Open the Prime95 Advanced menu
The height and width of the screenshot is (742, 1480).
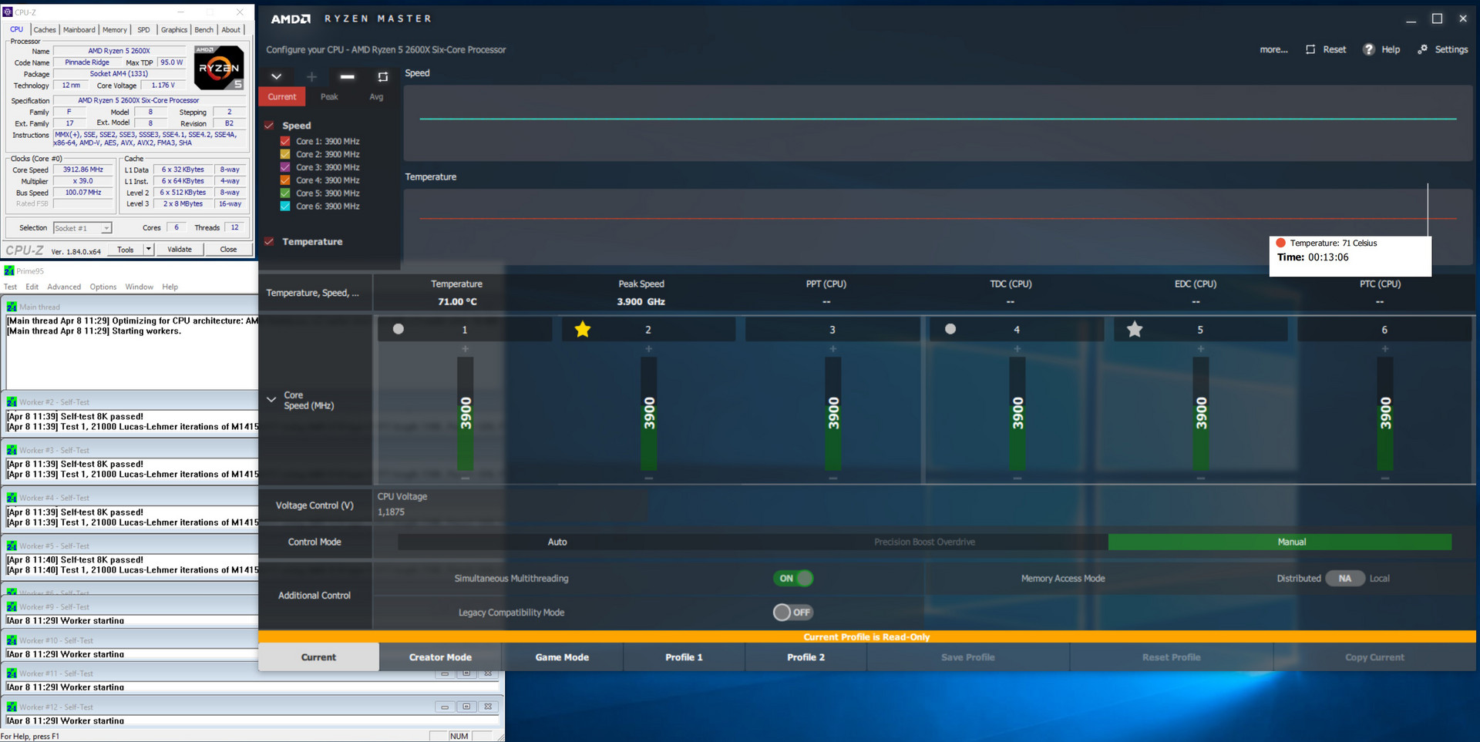point(64,287)
